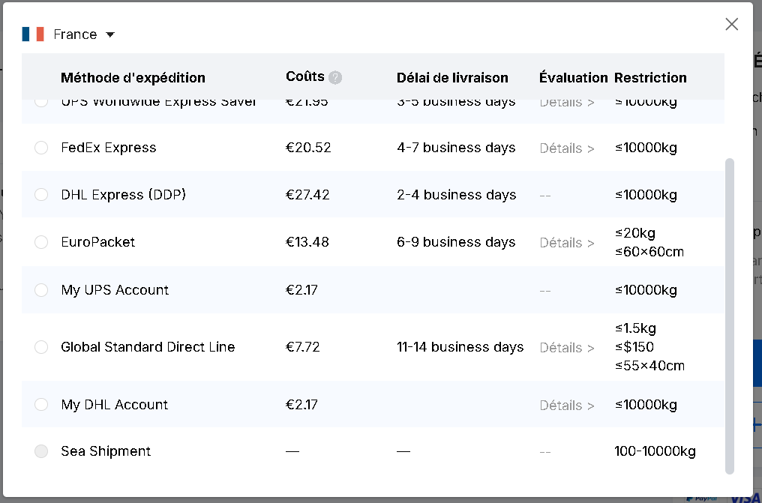Screen dimensions: 762x503
Task: Choose Global Standard Direct Line radio
Action: pyautogui.click(x=41, y=347)
